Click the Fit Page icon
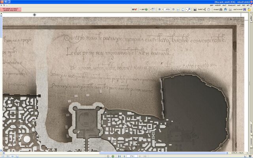253x158 pixels. (x=178, y=9)
